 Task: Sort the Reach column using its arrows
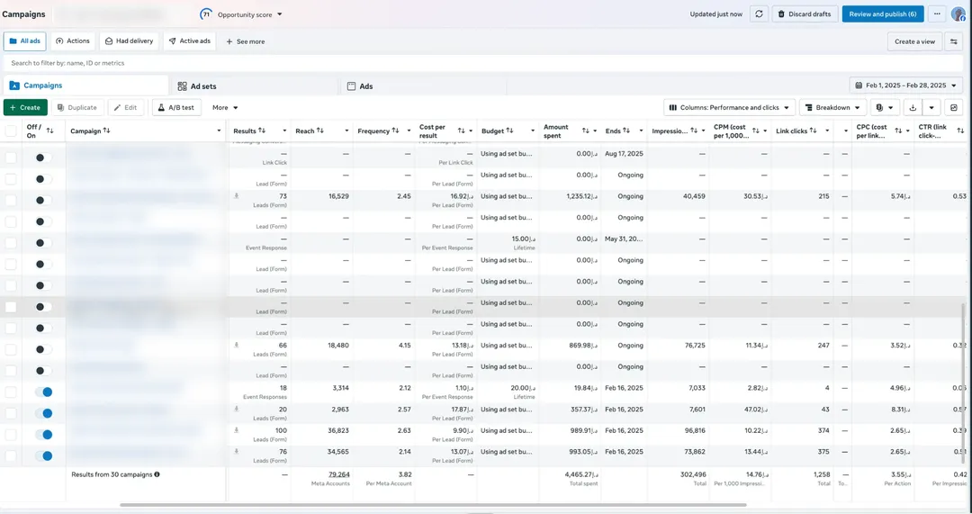319,131
